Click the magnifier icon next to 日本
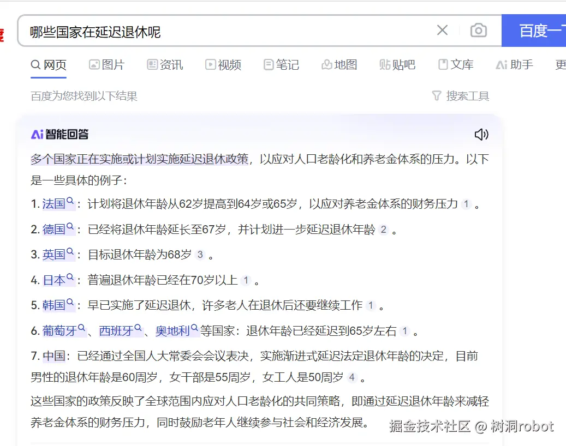566x446 pixels. point(71,276)
